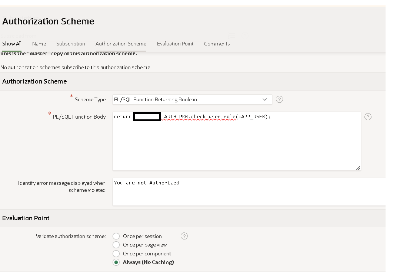Open help for PL/SQL Function Body
The height and width of the screenshot is (272, 410).
(x=367, y=117)
